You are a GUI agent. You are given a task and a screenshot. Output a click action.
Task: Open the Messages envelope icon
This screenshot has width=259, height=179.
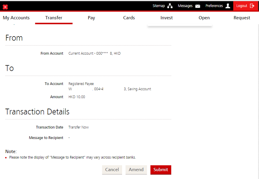coord(197,6)
